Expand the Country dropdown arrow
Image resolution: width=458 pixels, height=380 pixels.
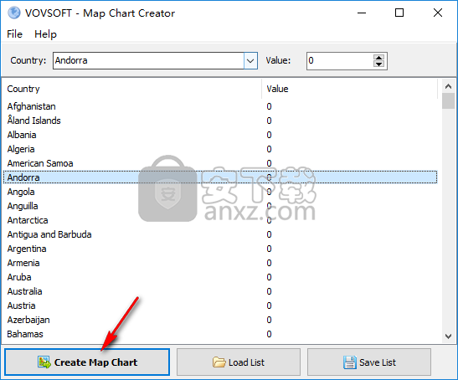250,61
